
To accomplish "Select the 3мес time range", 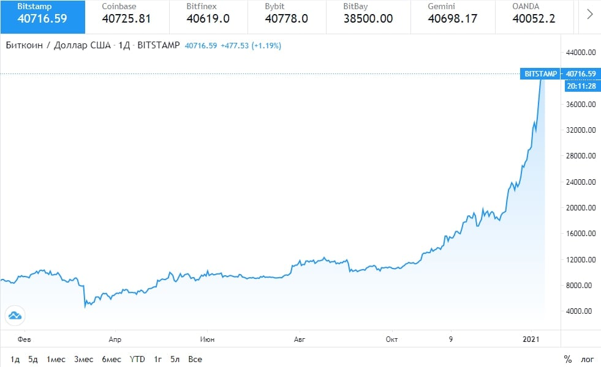I will click(84, 359).
